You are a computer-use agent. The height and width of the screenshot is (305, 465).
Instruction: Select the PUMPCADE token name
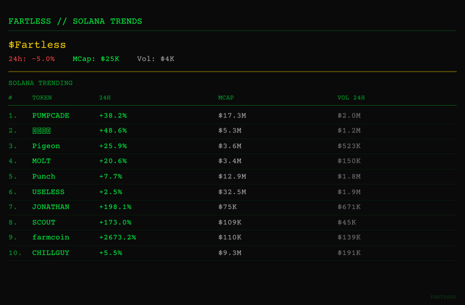51,116
